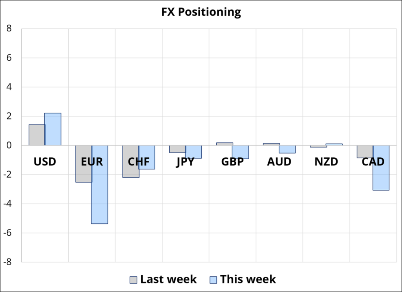Image resolution: width=402 pixels, height=292 pixels.
Task: Click the This week legend label
Action: (248, 279)
